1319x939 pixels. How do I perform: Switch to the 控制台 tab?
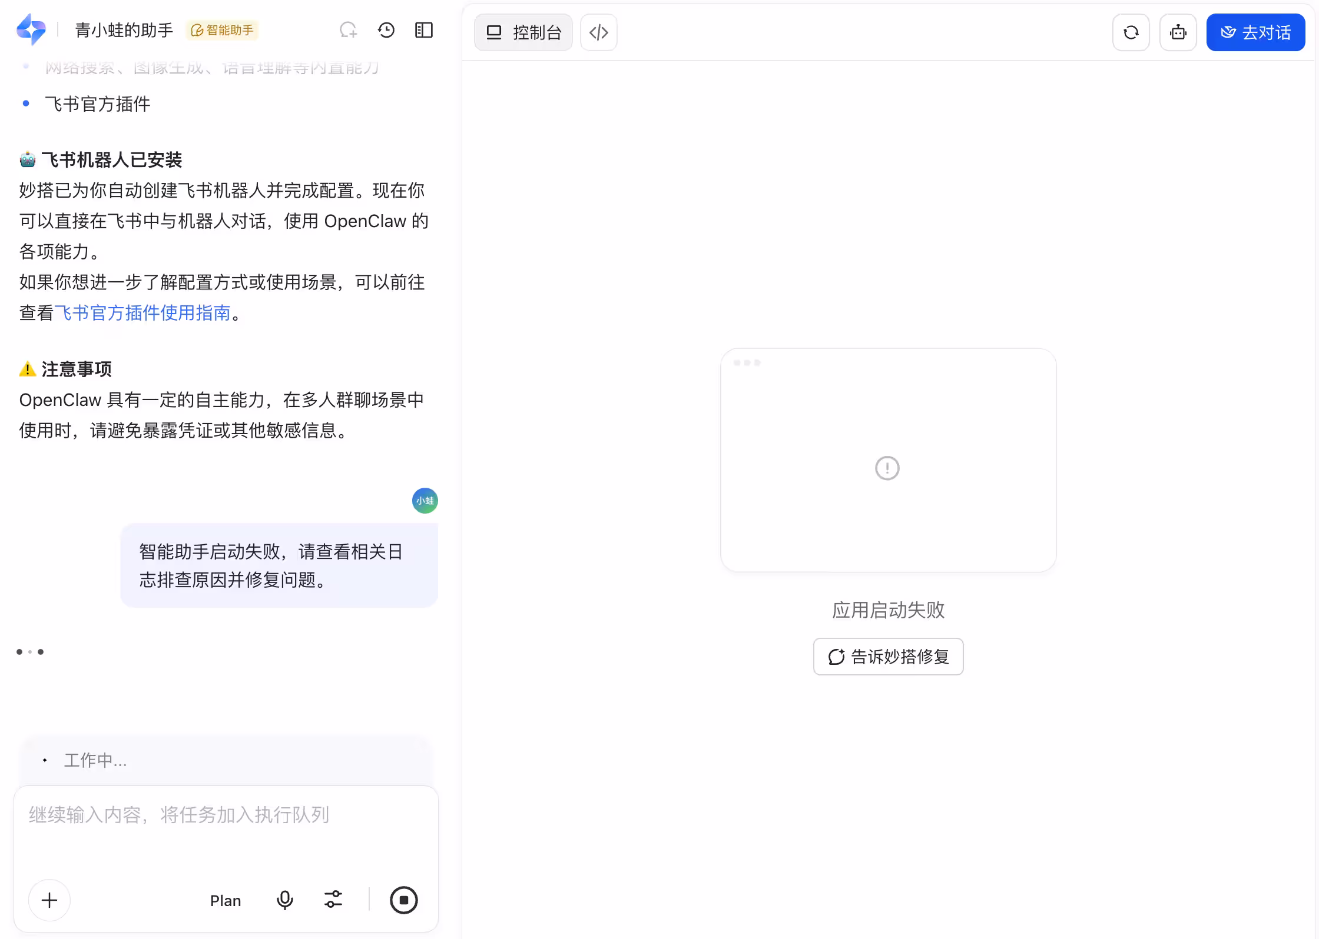coord(523,32)
